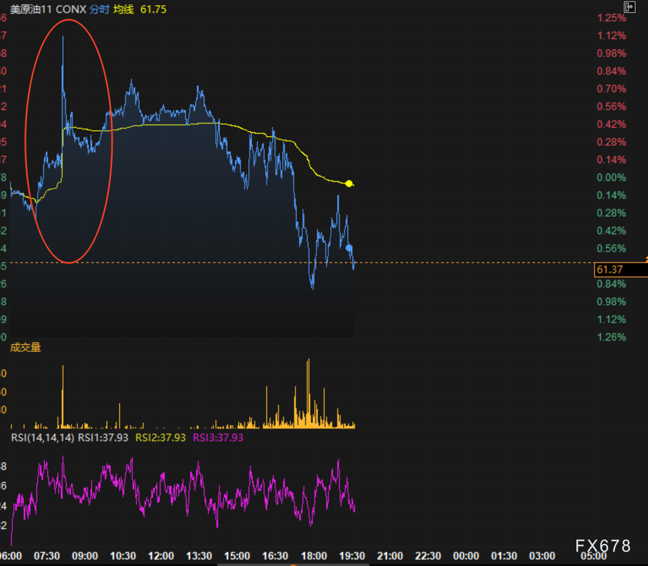Screen dimensions: 648x566
Task: Click the yellow dot ending the average line
Action: coord(349,184)
